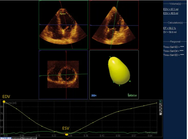188x139 pixels.
Task: Click the yellow 3D left ventricle model
Action: (119, 71)
